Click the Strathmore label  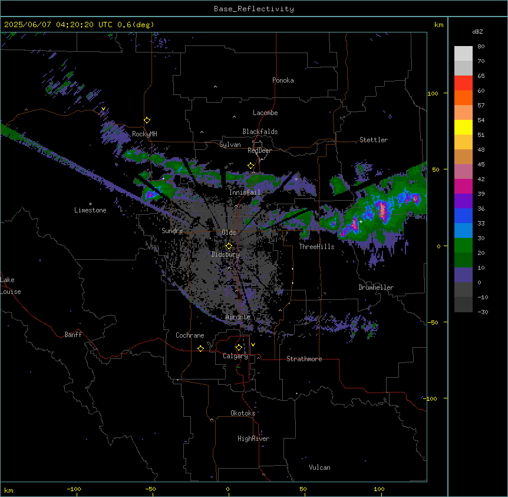[x=304, y=359]
